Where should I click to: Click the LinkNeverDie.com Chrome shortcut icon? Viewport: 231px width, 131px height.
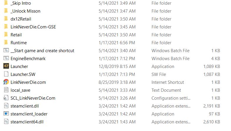tap(6, 82)
